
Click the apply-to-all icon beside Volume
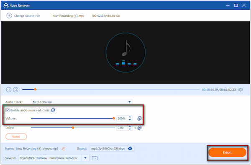click(x=139, y=119)
